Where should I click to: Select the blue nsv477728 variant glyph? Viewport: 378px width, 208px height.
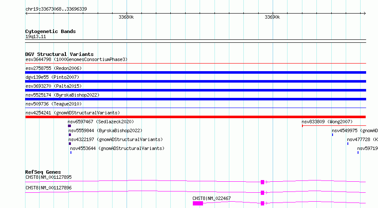(348, 144)
